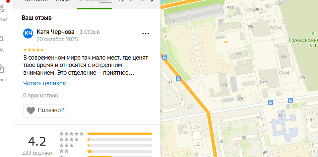Screen dimensions: 318x157
Task: Select building 92п on the map
Action: click(x=302, y=78)
